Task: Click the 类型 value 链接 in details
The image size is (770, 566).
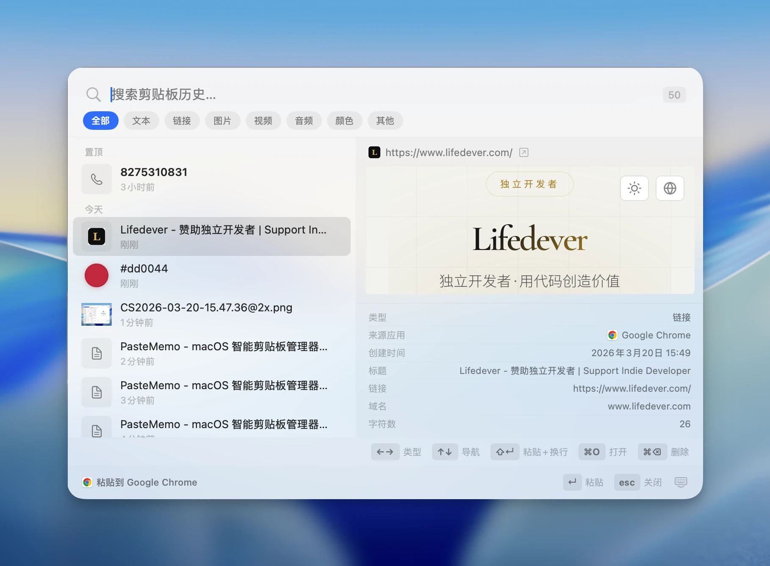Action: coord(681,317)
